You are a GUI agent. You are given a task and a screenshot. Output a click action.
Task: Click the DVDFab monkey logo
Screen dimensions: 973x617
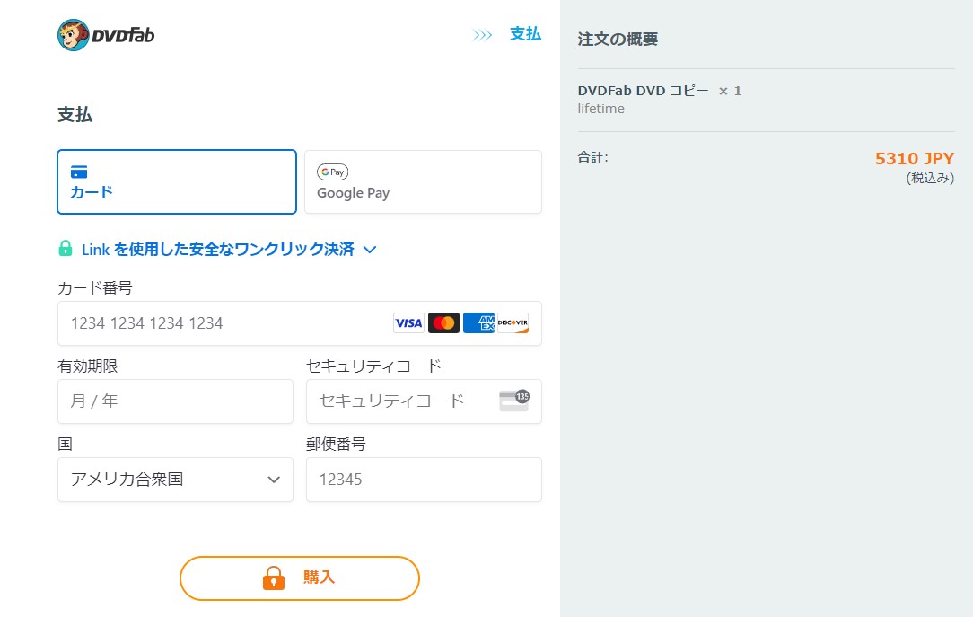click(106, 35)
